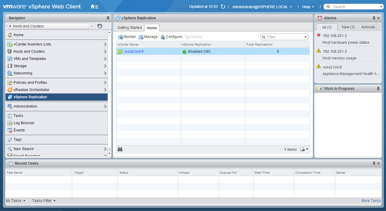
Task: Click the Monitor toolbar icon
Action: [x=120, y=37]
